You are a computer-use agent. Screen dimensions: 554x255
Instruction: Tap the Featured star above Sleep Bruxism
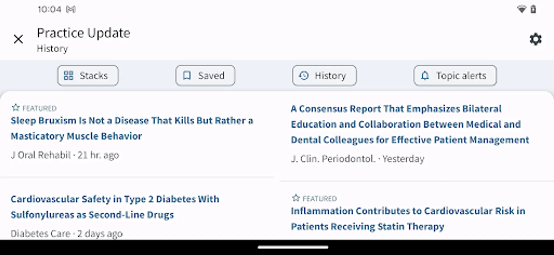(16, 108)
